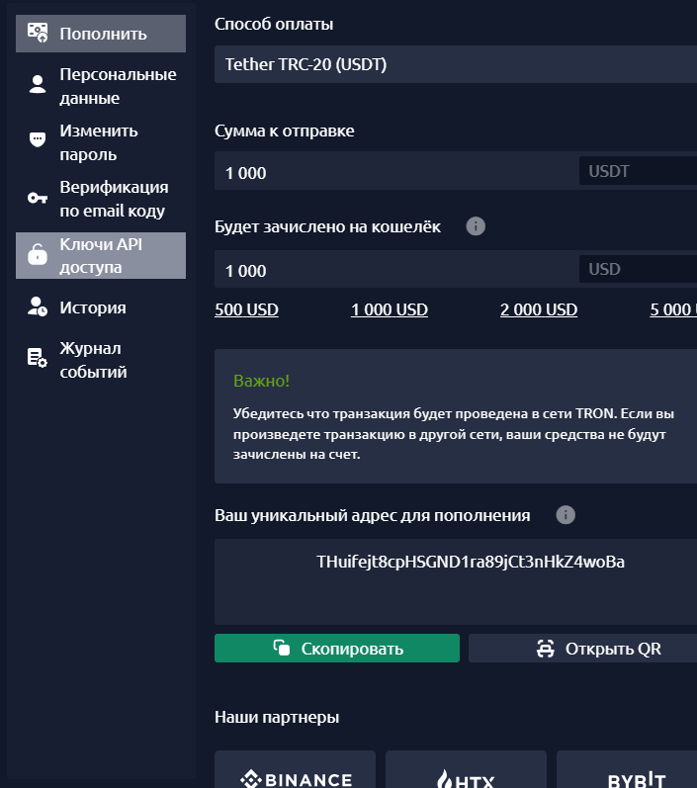Viewport: 697px width, 788px height.
Task: Open Журнал событий section
Action: coord(101,360)
